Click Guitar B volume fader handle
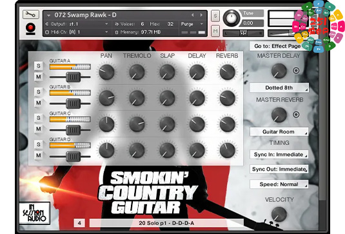The image size is (345, 234). (74, 103)
